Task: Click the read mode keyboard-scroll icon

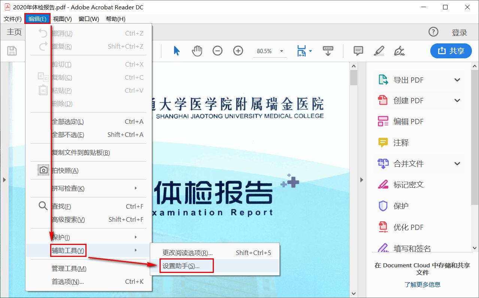Action: tap(328, 51)
